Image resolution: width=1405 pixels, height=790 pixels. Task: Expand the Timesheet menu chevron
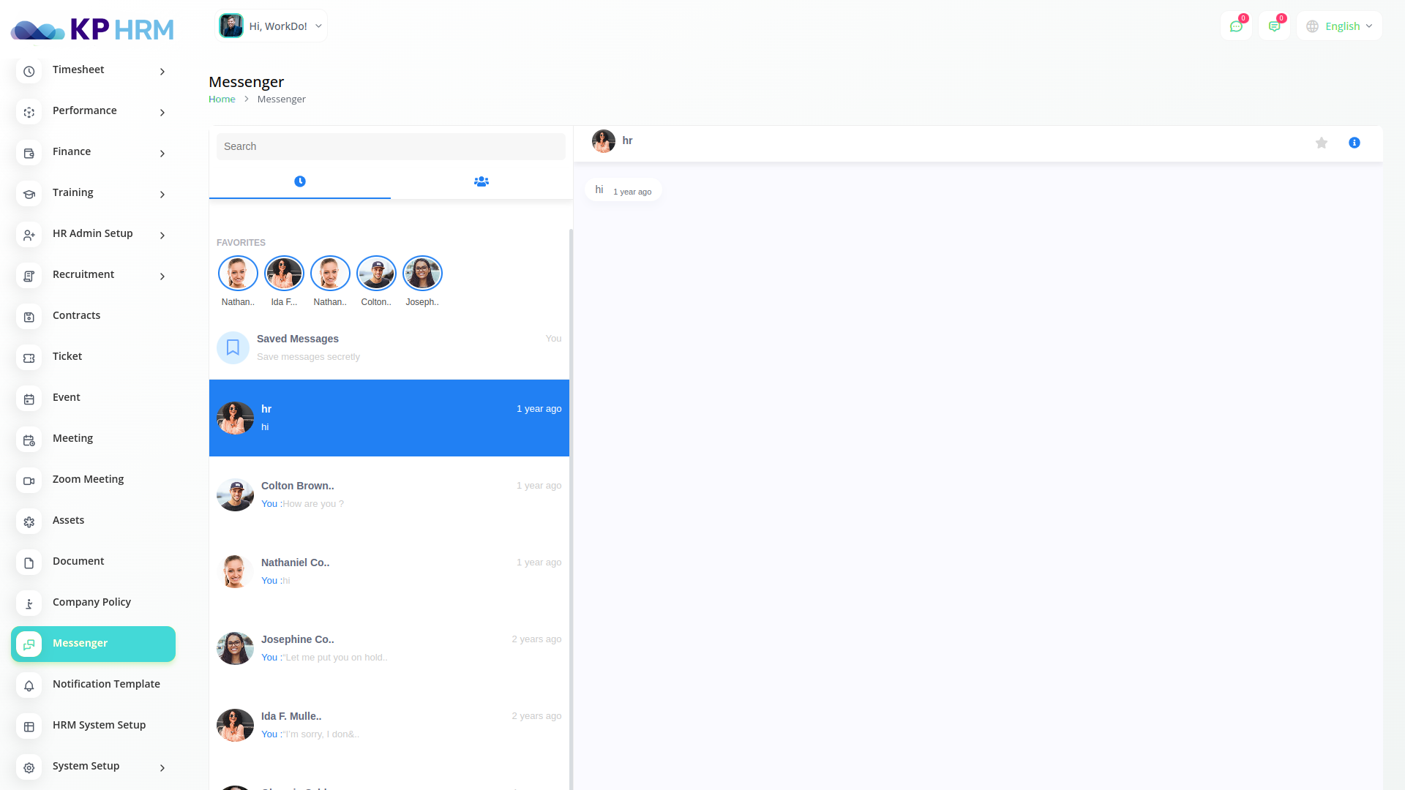[162, 72]
